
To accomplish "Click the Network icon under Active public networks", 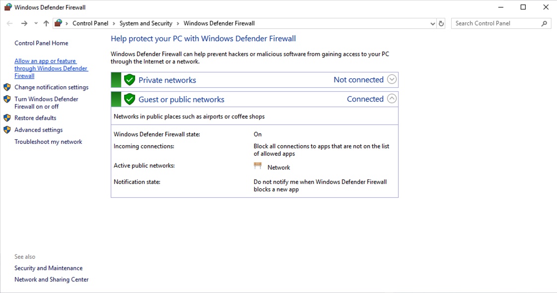I will tap(258, 166).
